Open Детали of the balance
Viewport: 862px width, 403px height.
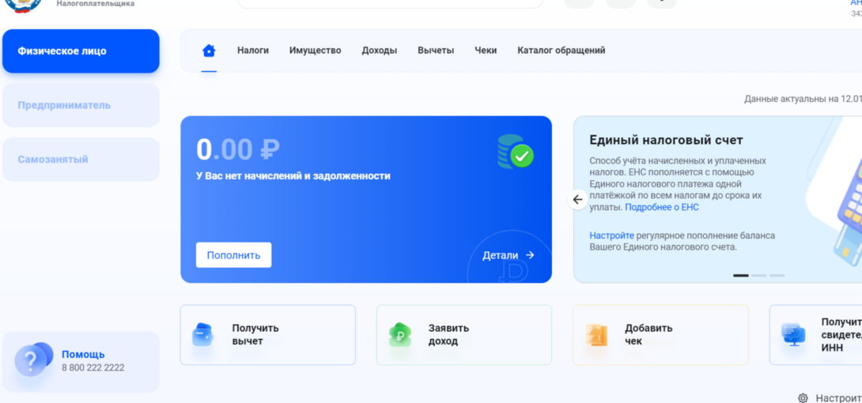coord(509,255)
